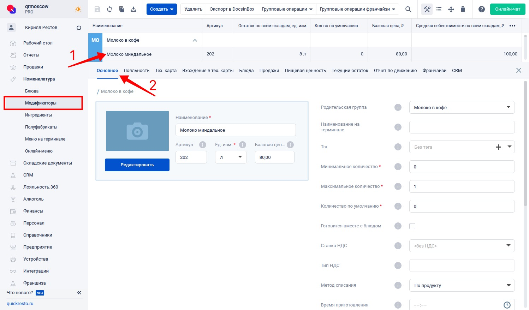Screen dimensions: 529x310
Task: Click the save floppy disk icon
Action: tap(97, 9)
